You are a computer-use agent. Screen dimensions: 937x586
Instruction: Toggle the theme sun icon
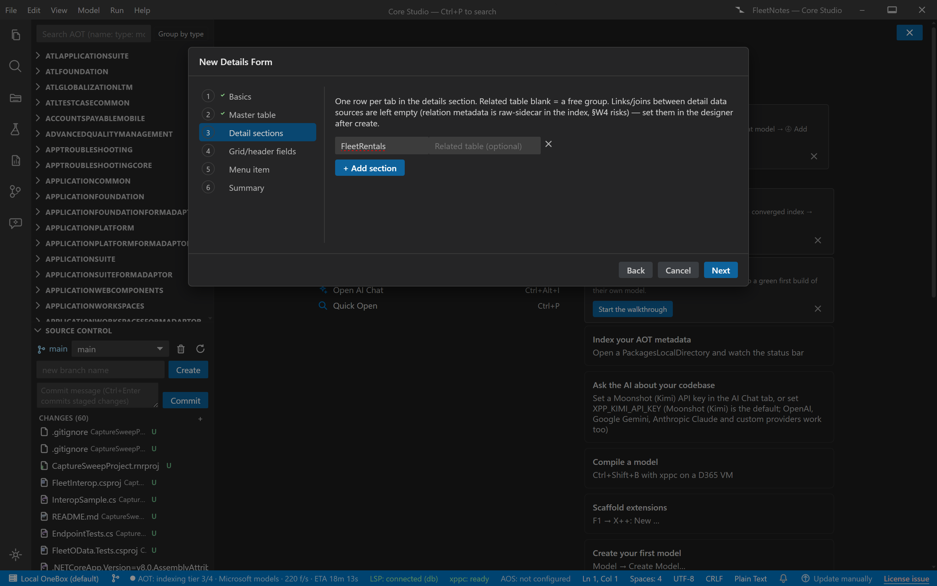click(16, 555)
